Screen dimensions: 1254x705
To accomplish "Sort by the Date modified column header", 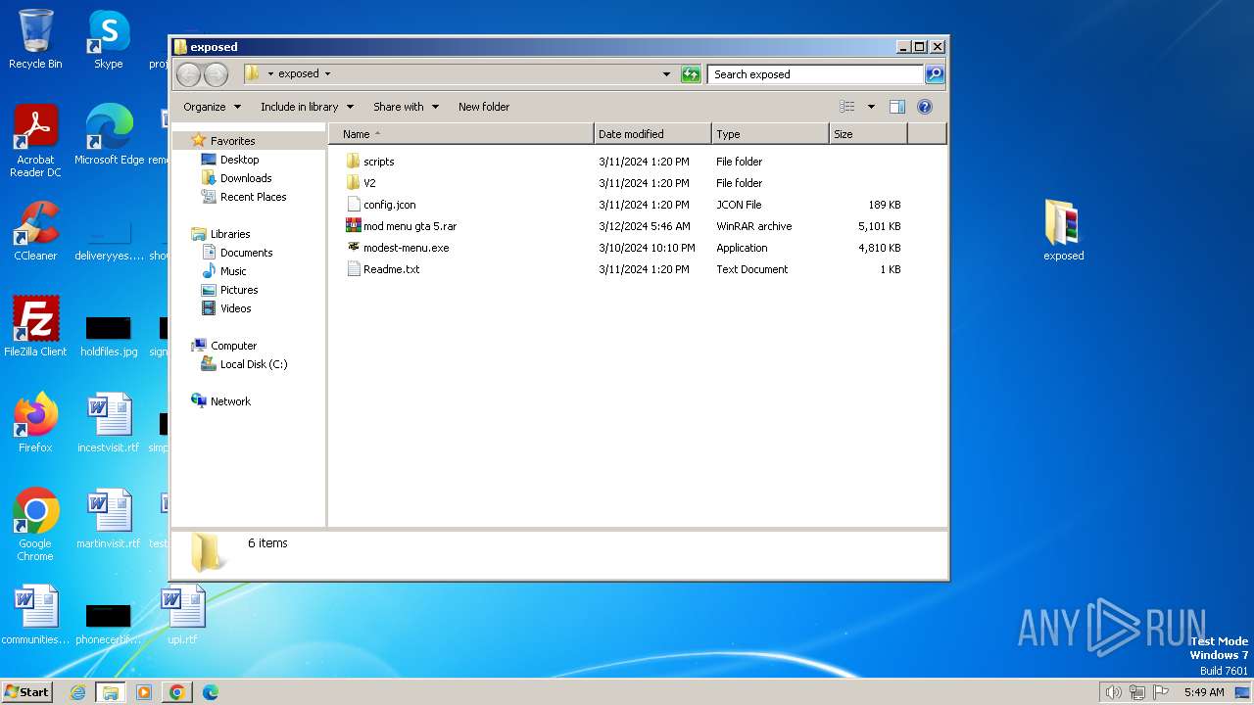I will (x=652, y=134).
